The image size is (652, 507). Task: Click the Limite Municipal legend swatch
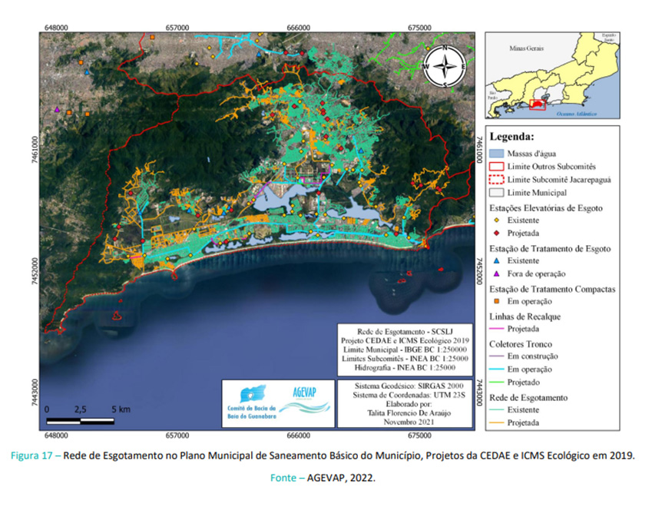(497, 192)
